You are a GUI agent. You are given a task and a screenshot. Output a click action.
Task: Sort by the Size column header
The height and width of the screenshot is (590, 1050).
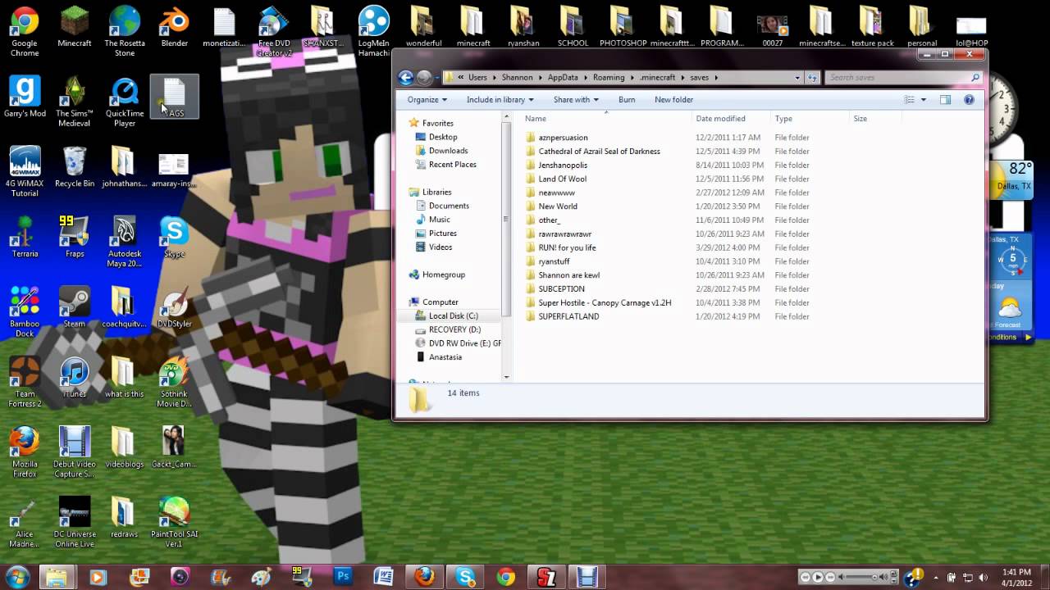pyautogui.click(x=860, y=119)
